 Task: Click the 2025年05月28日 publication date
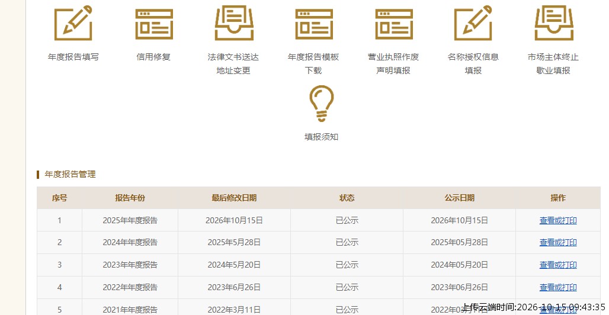coord(460,243)
